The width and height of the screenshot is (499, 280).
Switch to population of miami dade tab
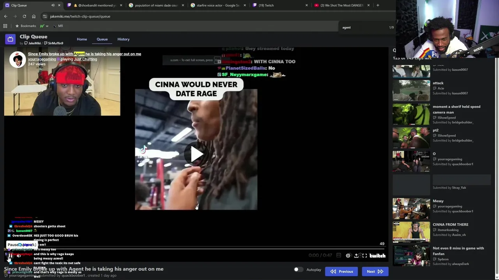tap(156, 5)
